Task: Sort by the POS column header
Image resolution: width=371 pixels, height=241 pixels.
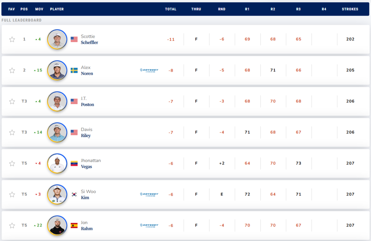Action: pos(24,9)
